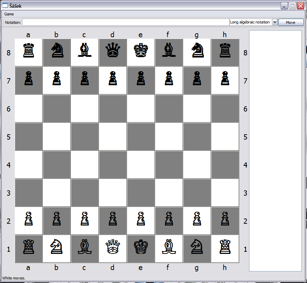
Task: Select the white queen on d1
Action: tap(113, 247)
